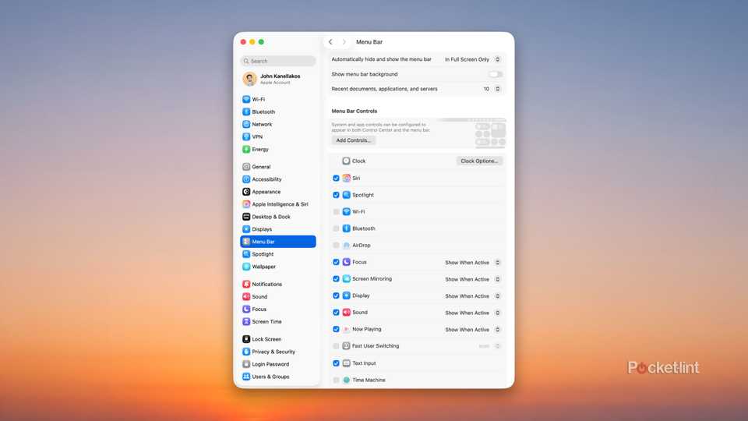Click the Text Input keyboard icon

coord(346,363)
